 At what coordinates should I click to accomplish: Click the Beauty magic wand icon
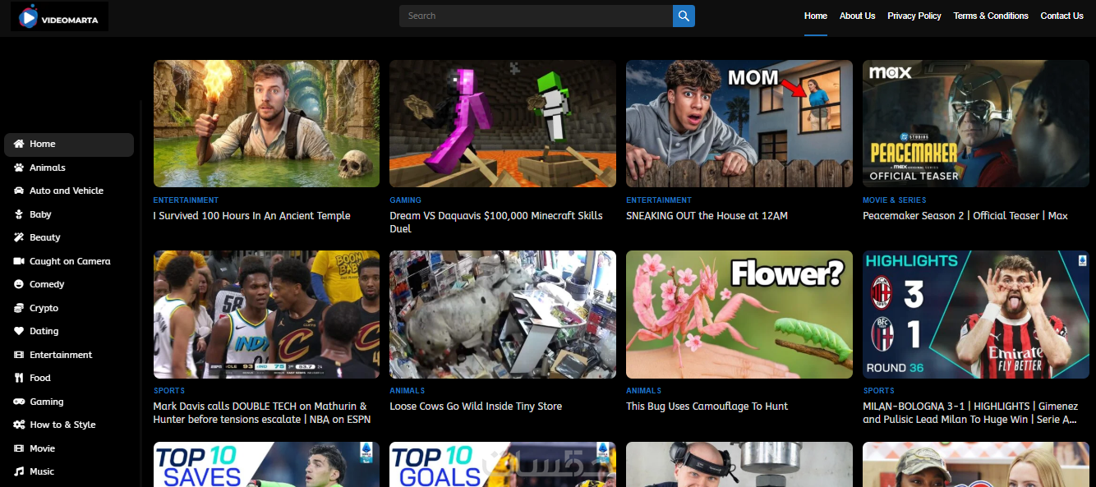tap(19, 237)
